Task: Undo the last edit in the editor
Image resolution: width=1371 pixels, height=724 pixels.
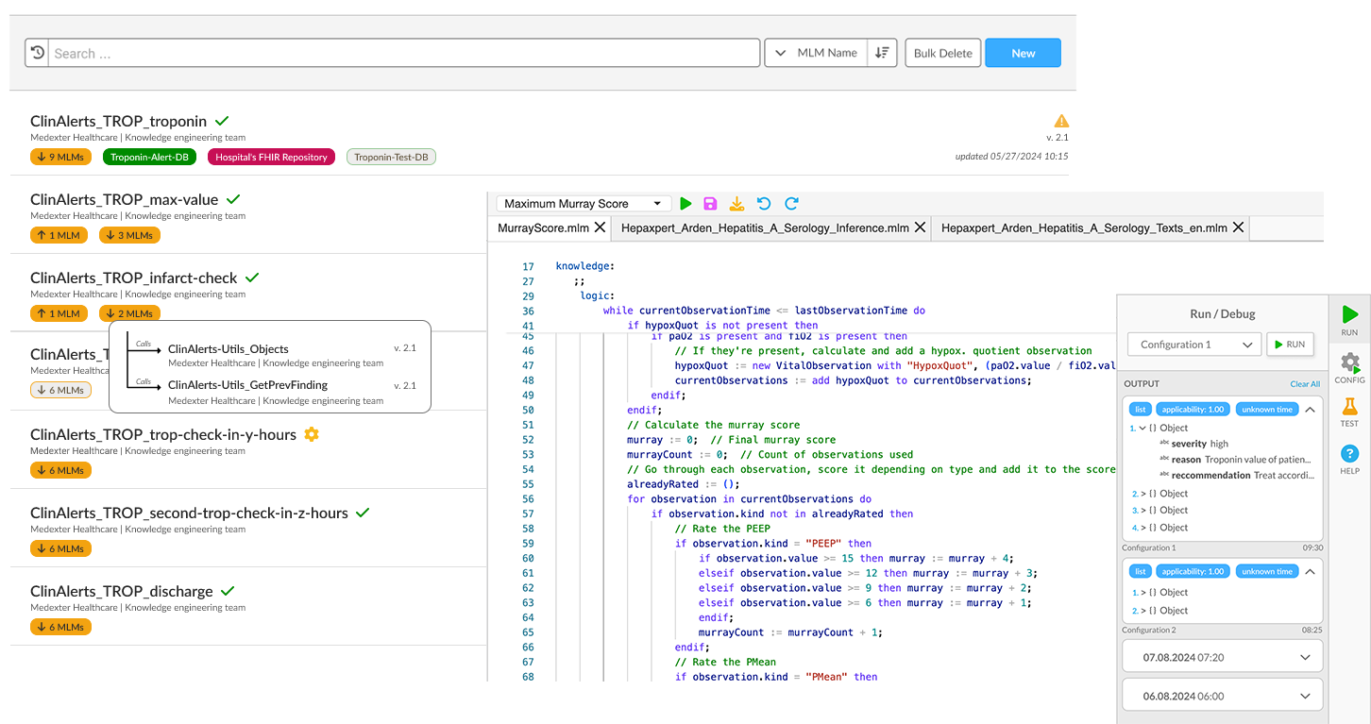Action: tap(764, 204)
